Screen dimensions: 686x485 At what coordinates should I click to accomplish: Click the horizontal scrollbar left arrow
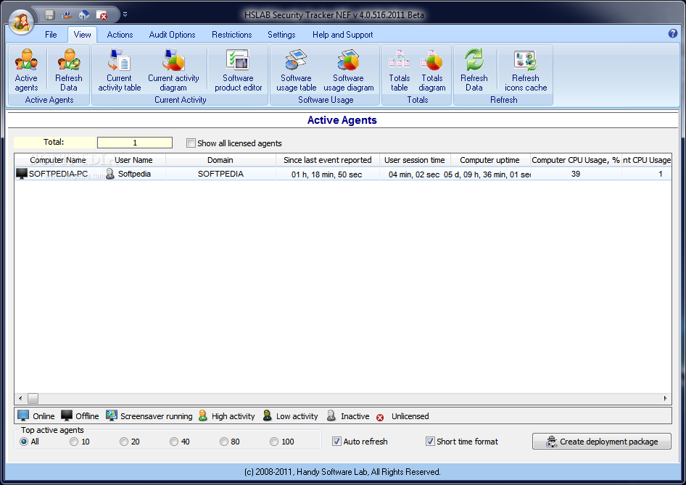click(20, 398)
